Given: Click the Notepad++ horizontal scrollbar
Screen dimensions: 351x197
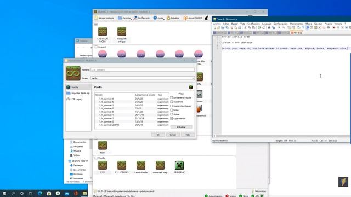Looking at the screenshot, I should point(282,136).
